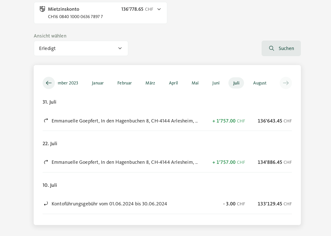Switch to the August tab
This screenshot has height=236, width=331.
(260, 83)
